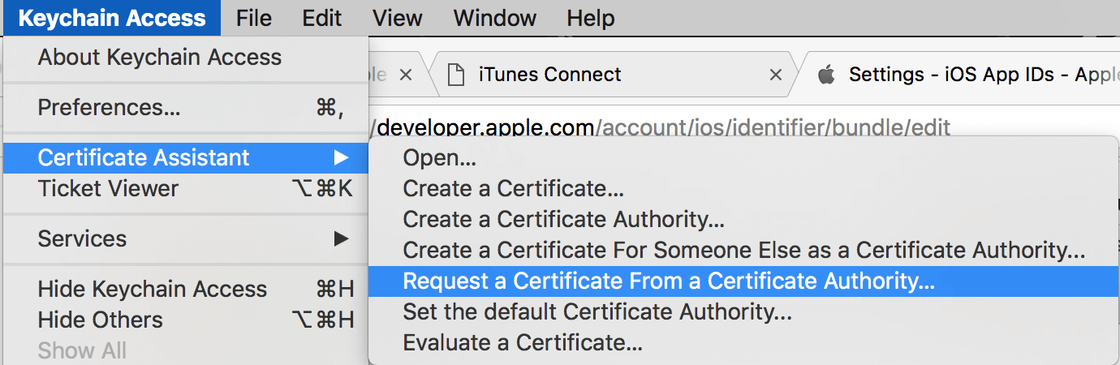Click the page icon on iTunes Connect tab

(x=458, y=75)
